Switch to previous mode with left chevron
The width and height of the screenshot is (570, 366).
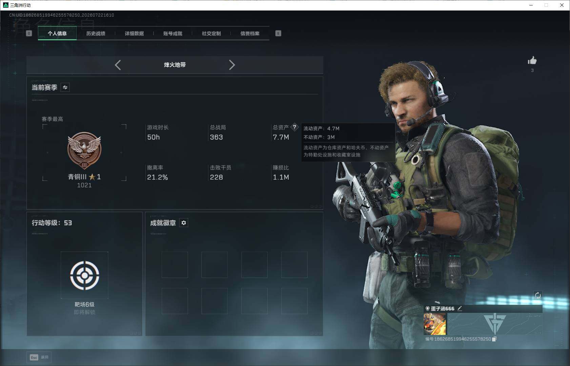point(118,65)
